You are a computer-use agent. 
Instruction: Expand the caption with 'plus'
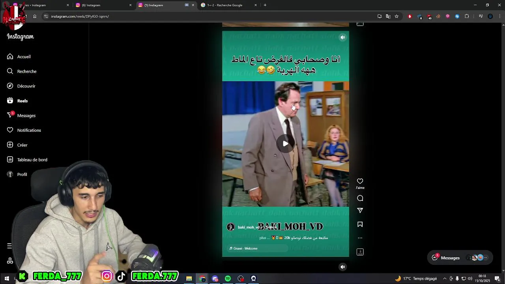pos(263,238)
